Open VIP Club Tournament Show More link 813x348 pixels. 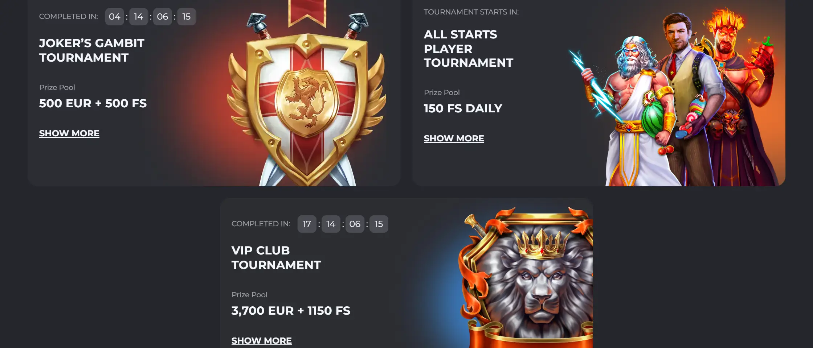point(261,341)
